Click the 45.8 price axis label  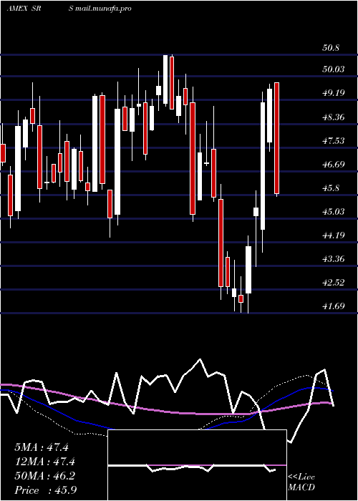(x=331, y=188)
